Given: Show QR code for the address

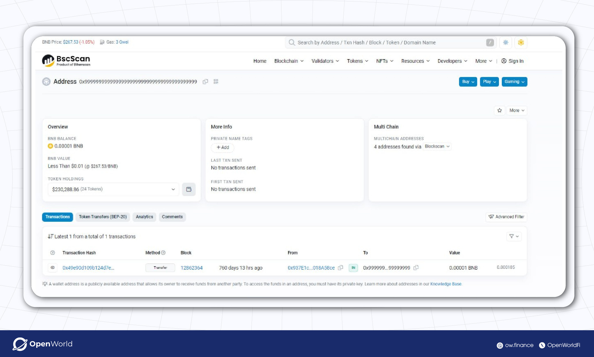Looking at the screenshot, I should coord(216,82).
